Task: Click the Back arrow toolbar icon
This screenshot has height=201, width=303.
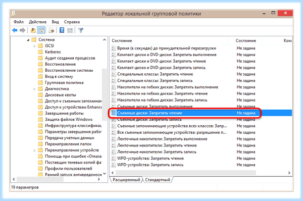Action: coord(15,30)
